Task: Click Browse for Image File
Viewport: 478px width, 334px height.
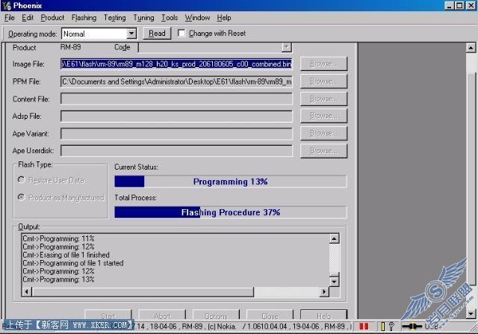Action: 323,64
